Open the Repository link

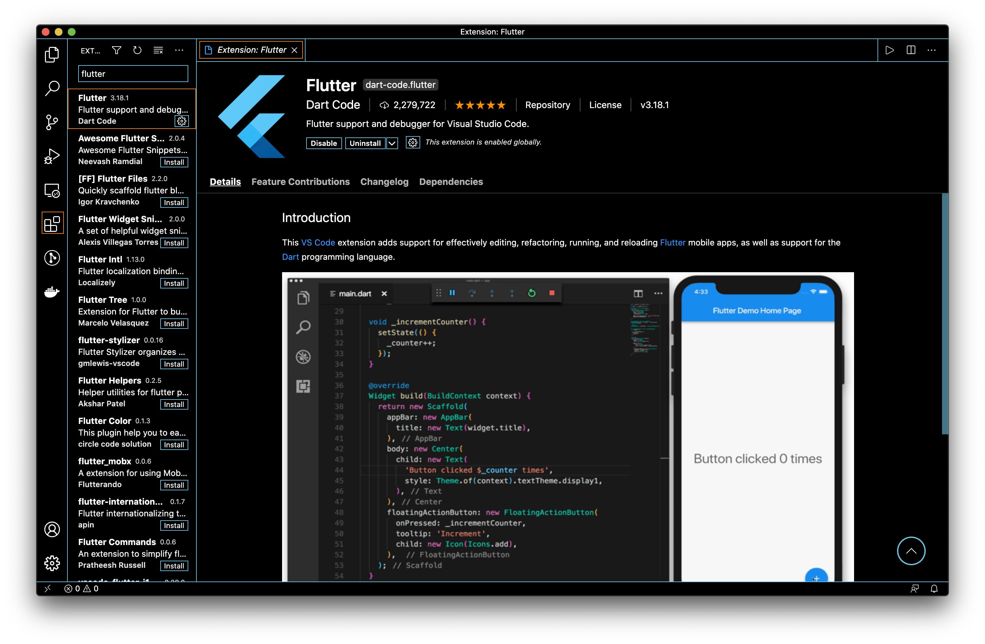pyautogui.click(x=547, y=105)
